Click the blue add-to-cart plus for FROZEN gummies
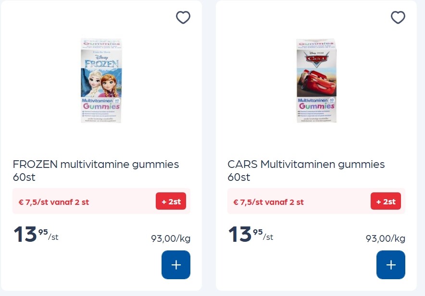This screenshot has width=425, height=296. (x=176, y=265)
